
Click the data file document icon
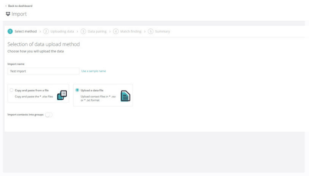point(125,96)
